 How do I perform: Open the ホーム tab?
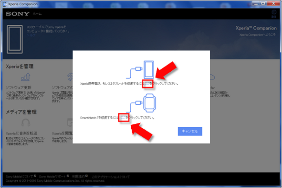(37, 14)
